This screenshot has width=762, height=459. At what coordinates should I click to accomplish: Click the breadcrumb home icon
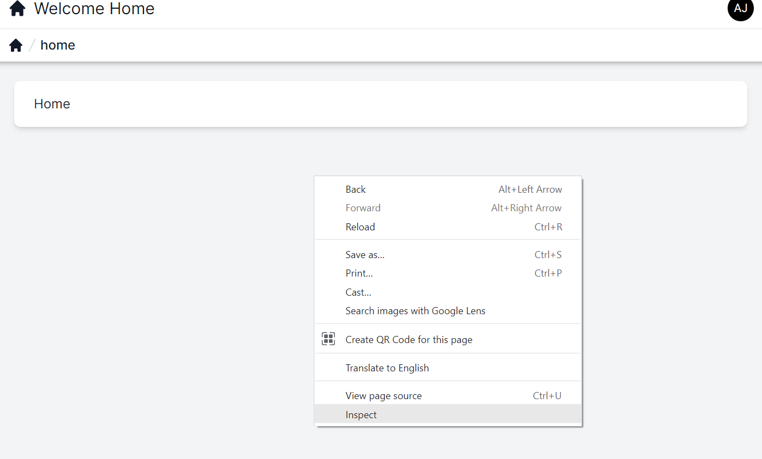pos(16,45)
